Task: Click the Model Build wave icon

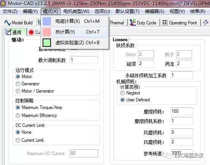Action: coord(8,22)
